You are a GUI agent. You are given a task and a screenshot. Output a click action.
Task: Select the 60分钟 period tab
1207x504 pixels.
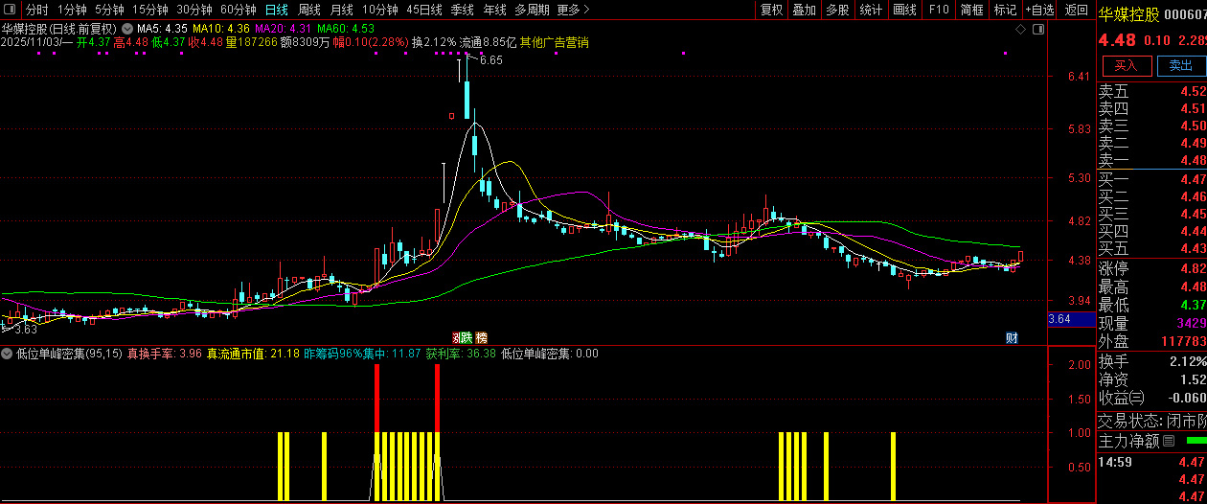click(239, 10)
